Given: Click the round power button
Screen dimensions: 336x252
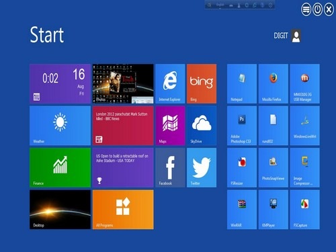Looking at the screenshot, I should pyautogui.click(x=317, y=9).
